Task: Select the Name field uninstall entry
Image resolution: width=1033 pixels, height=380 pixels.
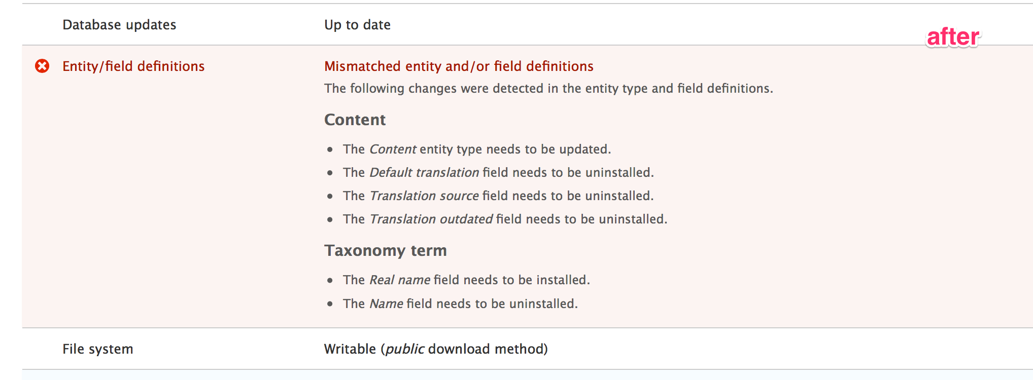Action: click(460, 303)
